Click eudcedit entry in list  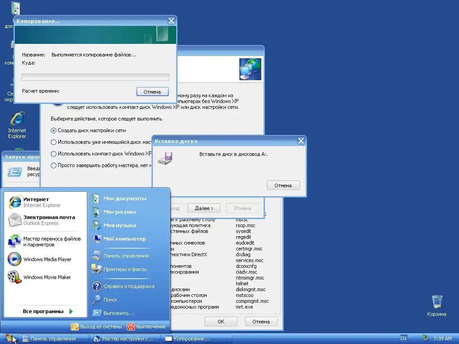coord(245,243)
